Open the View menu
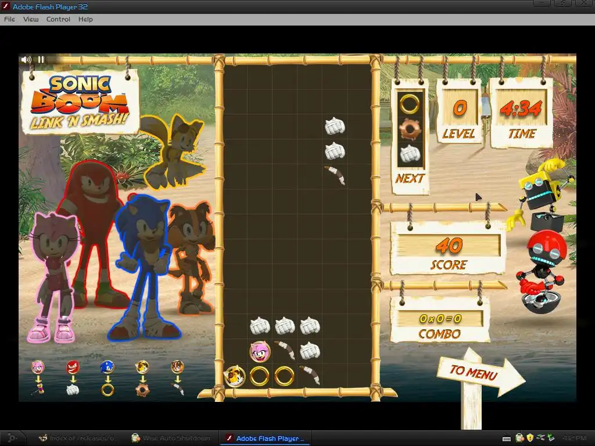This screenshot has height=446, width=595. [31, 19]
